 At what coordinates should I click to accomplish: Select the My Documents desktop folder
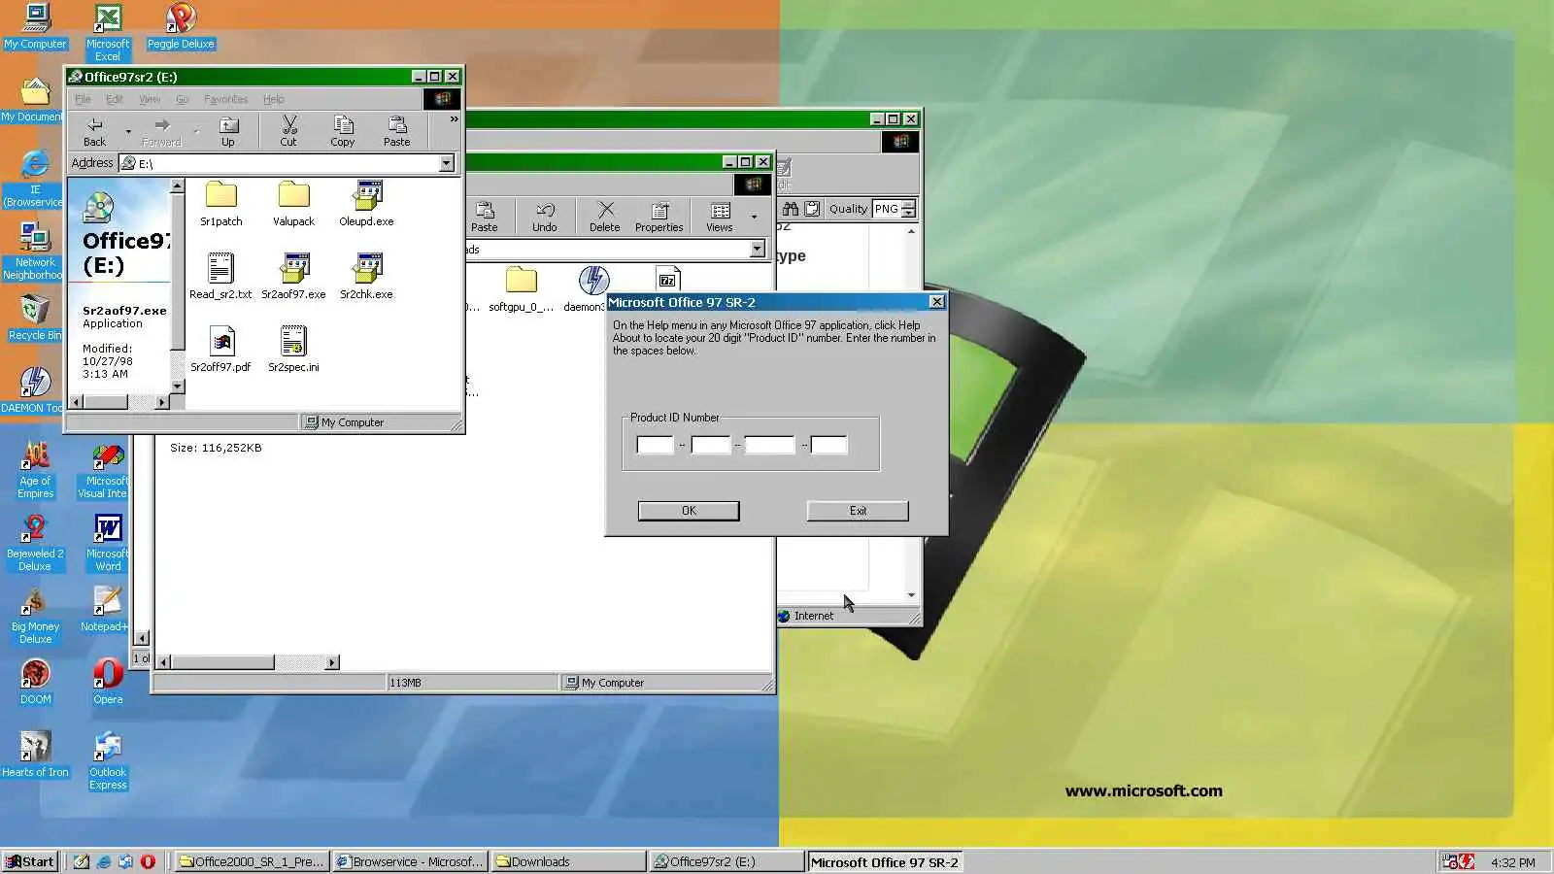coord(32,100)
